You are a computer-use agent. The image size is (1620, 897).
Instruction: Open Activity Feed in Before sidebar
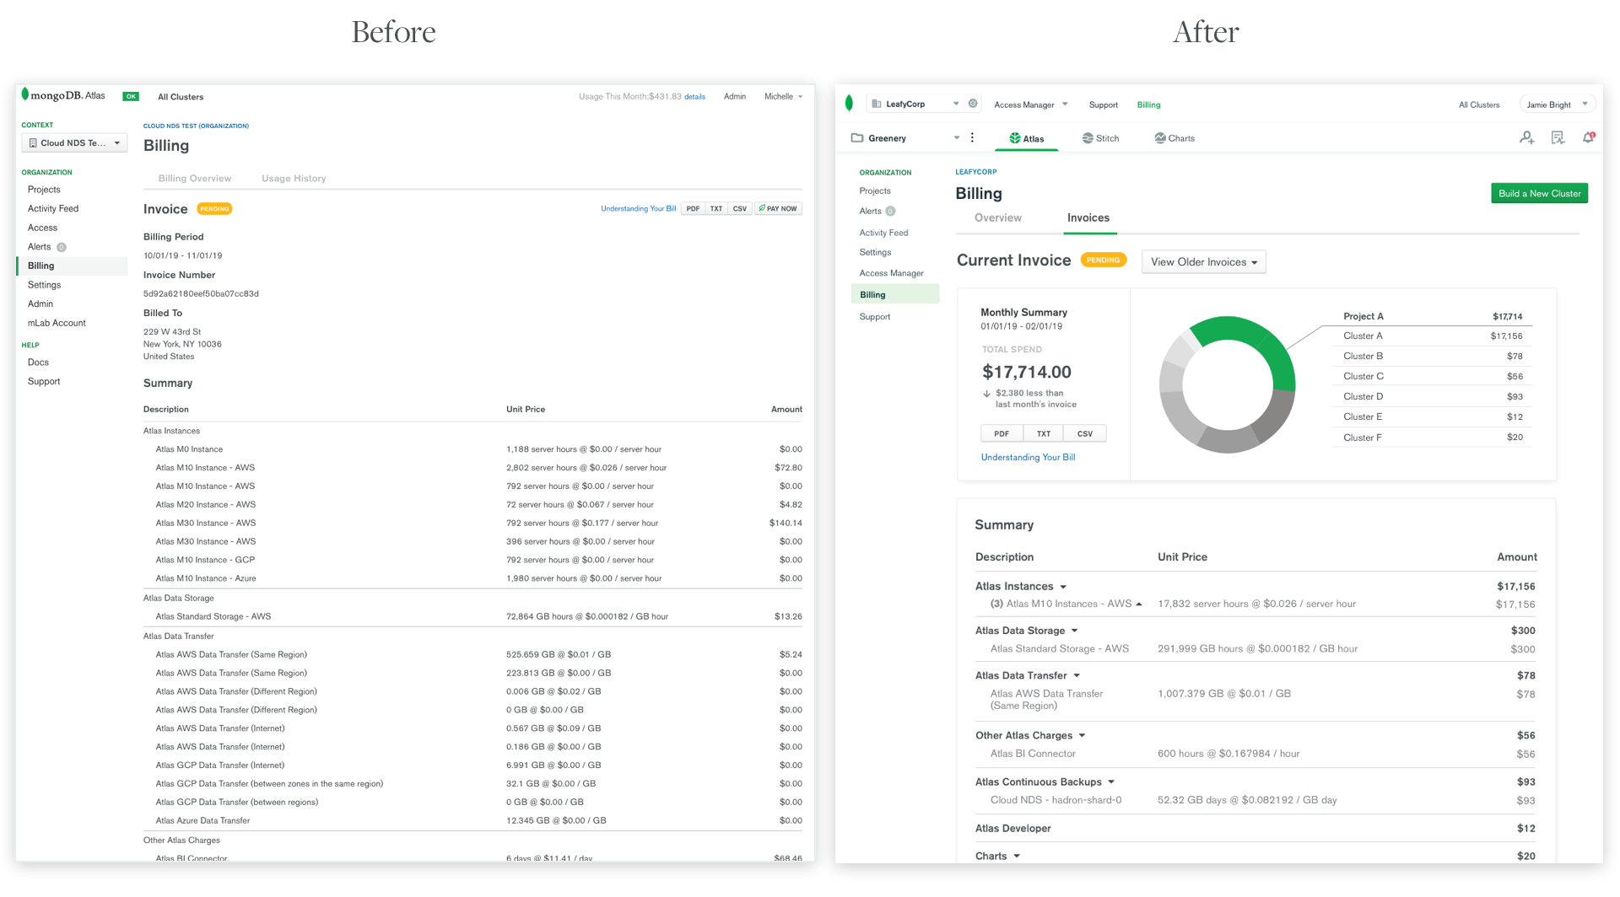click(53, 208)
